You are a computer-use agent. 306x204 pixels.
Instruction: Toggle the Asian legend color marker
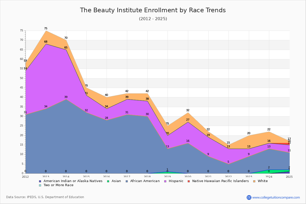click(x=108, y=181)
